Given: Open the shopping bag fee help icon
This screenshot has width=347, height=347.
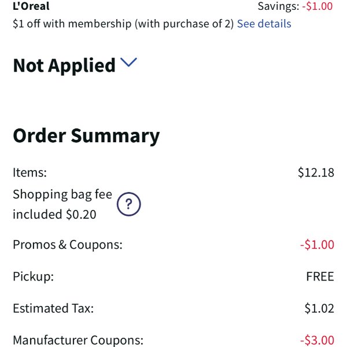Looking at the screenshot, I should (x=128, y=204).
